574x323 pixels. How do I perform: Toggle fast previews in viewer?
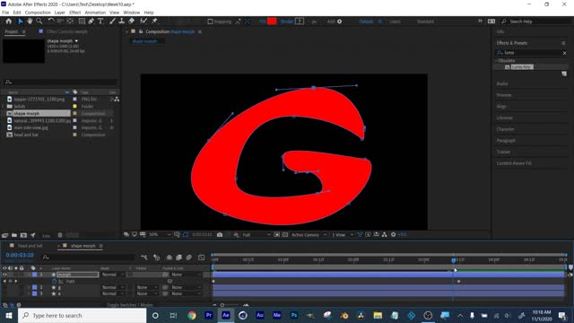(369, 234)
